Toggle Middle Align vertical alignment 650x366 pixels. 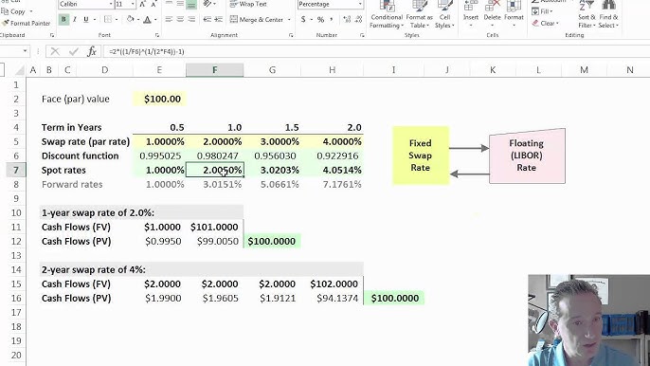180,4
